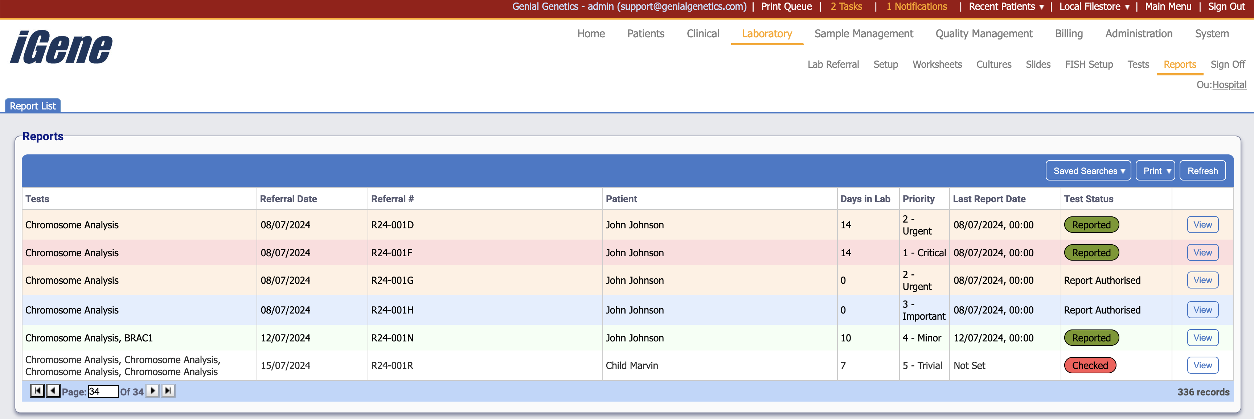Image resolution: width=1254 pixels, height=419 pixels.
Task: Open the Print dropdown menu
Action: pos(1155,171)
